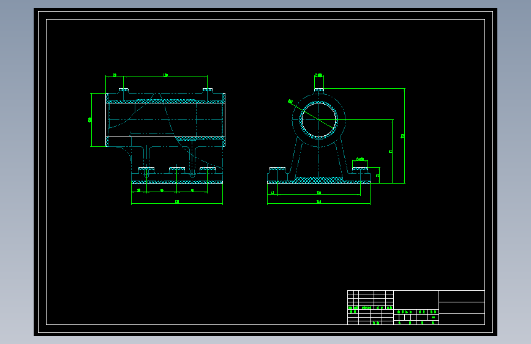Click the tallest vertical dimension value at far right
This screenshot has width=531, height=344.
click(402, 136)
